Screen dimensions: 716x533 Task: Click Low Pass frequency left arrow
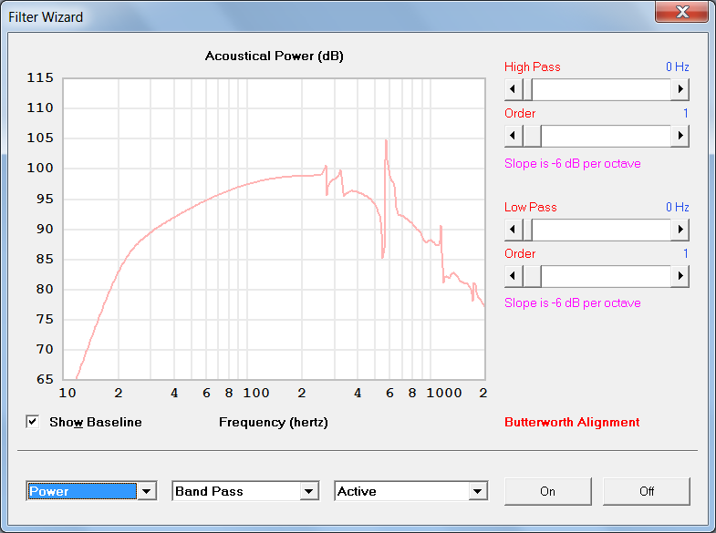[x=514, y=230]
